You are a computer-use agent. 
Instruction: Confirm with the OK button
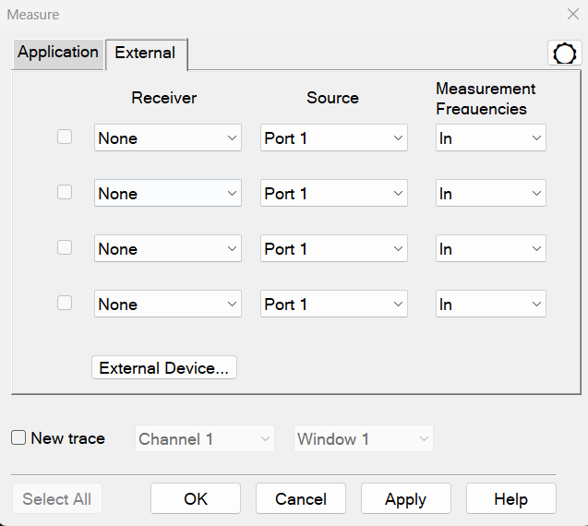coord(196,498)
